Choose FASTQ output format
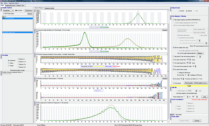This screenshot has width=209, height=126. point(187,11)
